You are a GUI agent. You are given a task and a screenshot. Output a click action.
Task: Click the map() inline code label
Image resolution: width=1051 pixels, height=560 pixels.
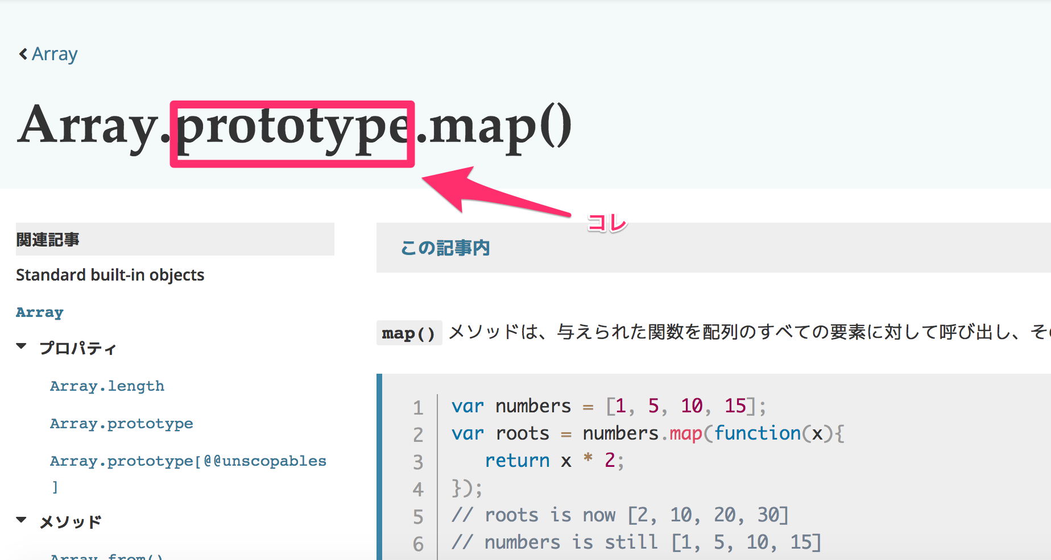click(409, 333)
